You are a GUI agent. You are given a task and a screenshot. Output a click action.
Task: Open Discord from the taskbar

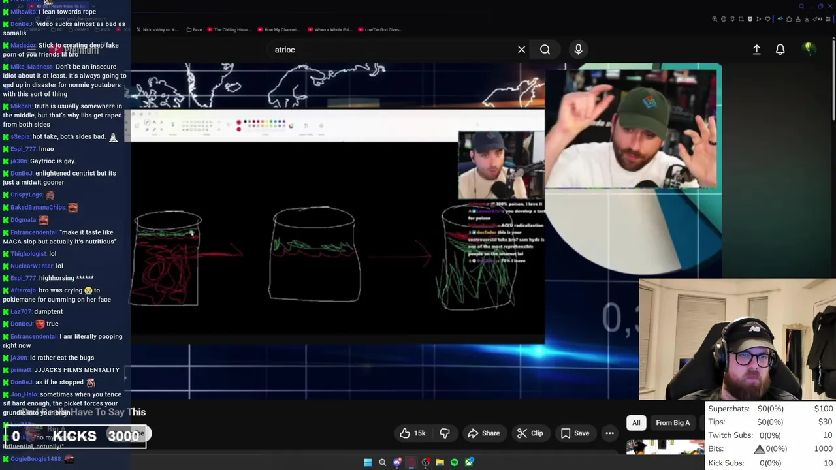(397, 463)
